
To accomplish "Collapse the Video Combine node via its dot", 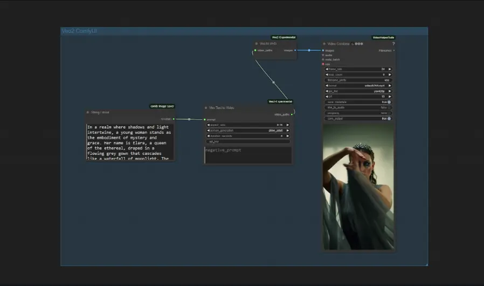I will click(324, 44).
